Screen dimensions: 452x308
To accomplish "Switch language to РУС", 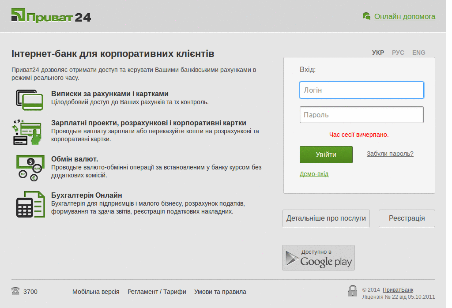I will pos(398,52).
